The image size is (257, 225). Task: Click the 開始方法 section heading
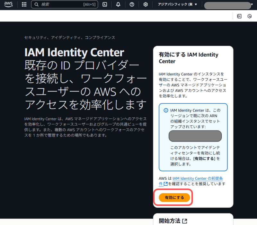[x=170, y=221]
